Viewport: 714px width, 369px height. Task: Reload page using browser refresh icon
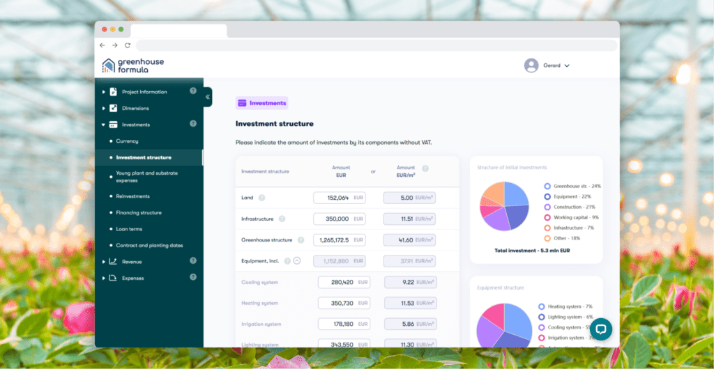click(127, 45)
